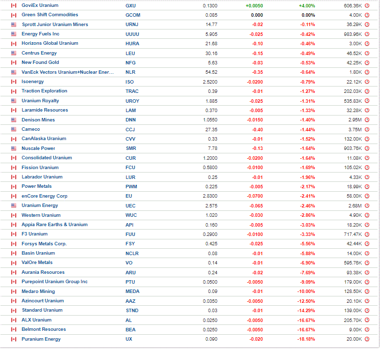Click the Canadian flag beside Forsys Metals Corp.
Image resolution: width=380 pixels, height=350 pixels.
(14, 244)
